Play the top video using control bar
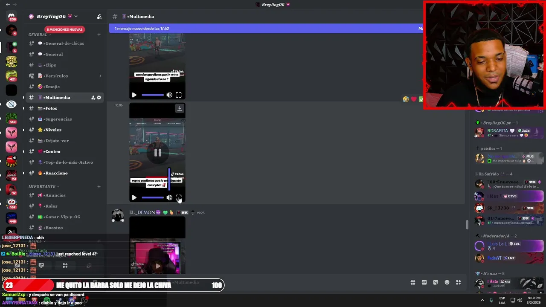This screenshot has width=546, height=307. coord(134,95)
